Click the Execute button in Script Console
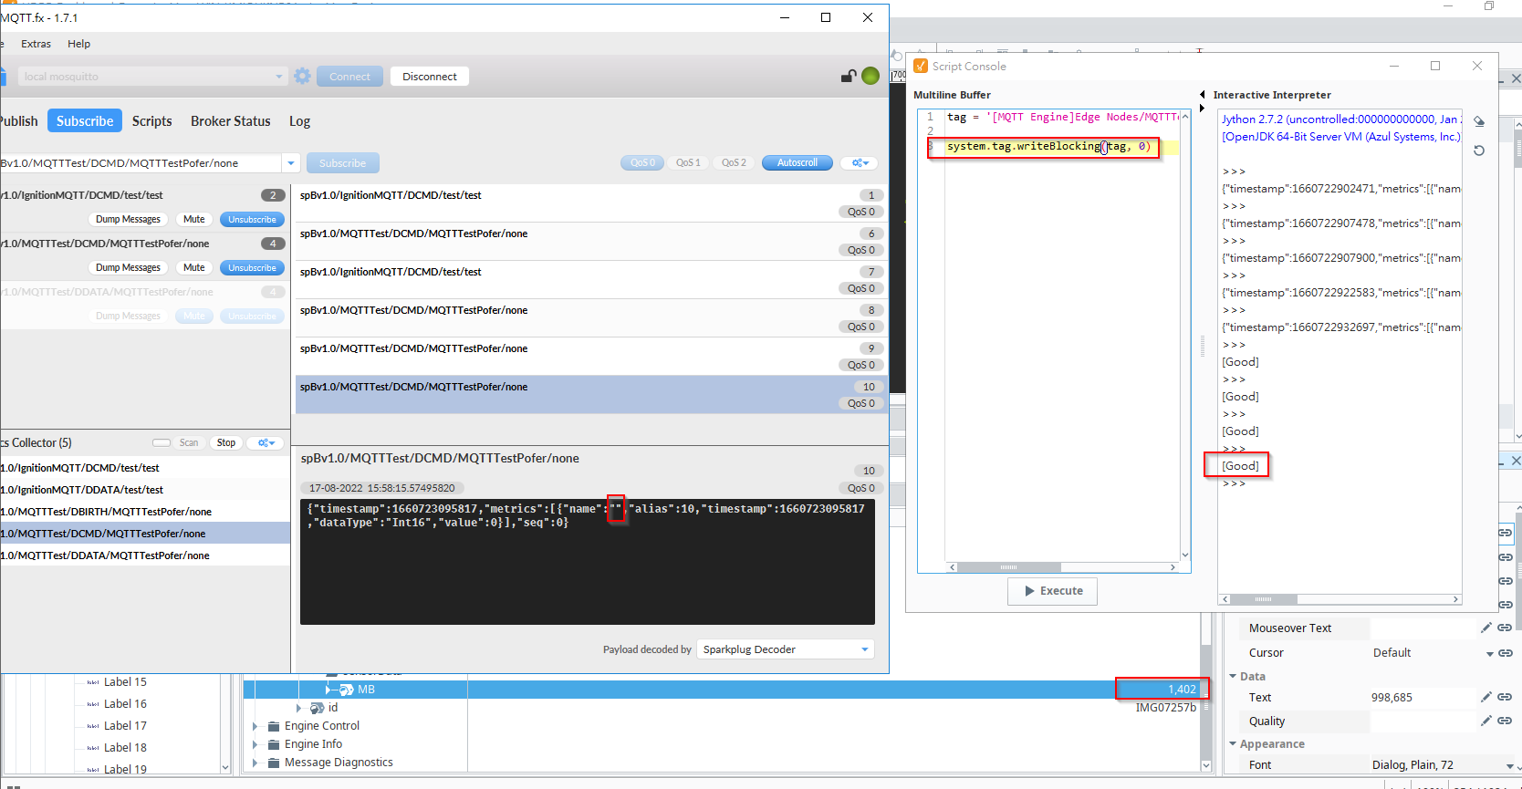The image size is (1522, 789). [1052, 591]
